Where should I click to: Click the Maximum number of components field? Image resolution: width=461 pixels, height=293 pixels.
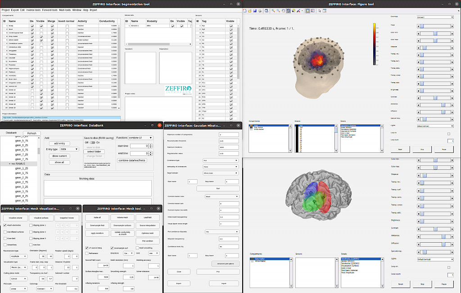coord(228,134)
